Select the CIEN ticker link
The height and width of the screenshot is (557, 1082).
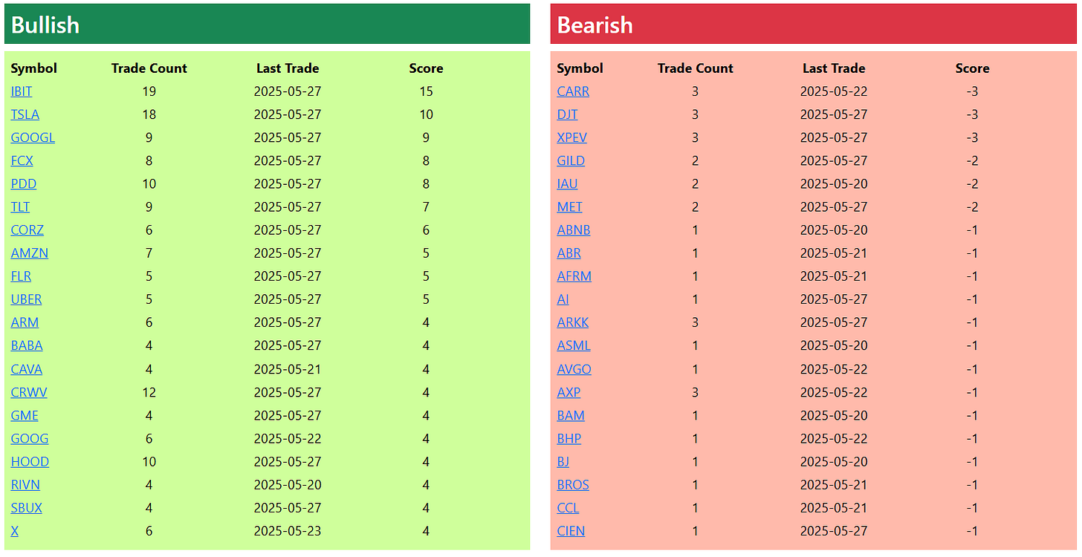coord(571,531)
